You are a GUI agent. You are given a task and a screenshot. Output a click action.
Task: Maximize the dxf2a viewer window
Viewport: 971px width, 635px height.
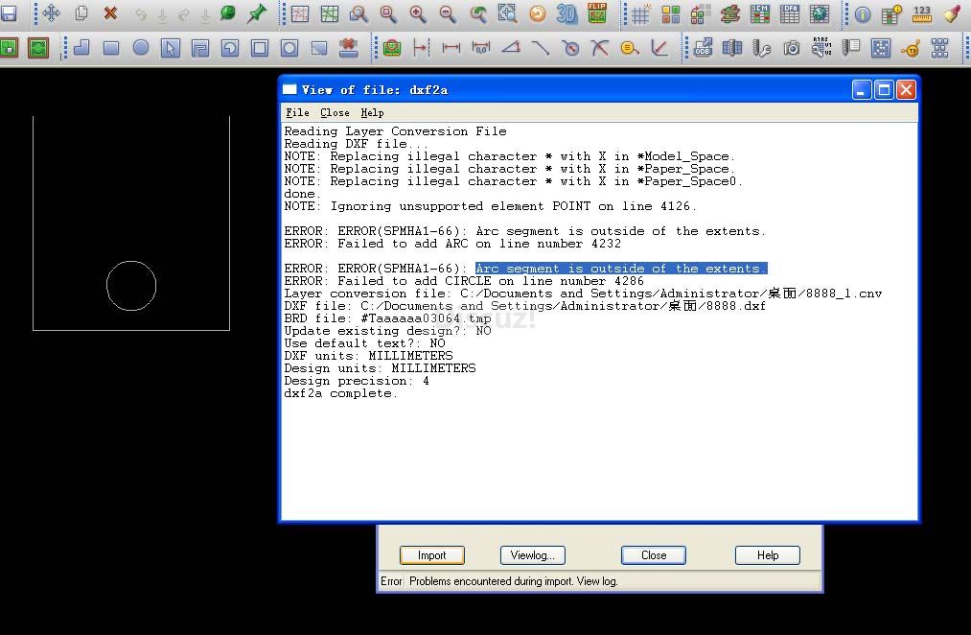tap(884, 90)
